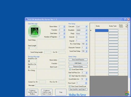The image size is (131, 97).
Task: Toggle Bad Value No Write Ex. checkbox
Action: (x=70, y=76)
